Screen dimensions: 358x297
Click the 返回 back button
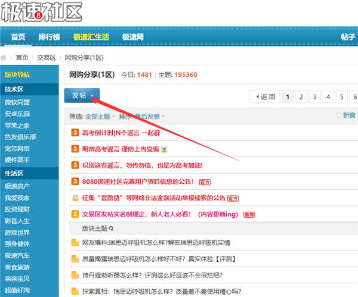click(x=265, y=96)
